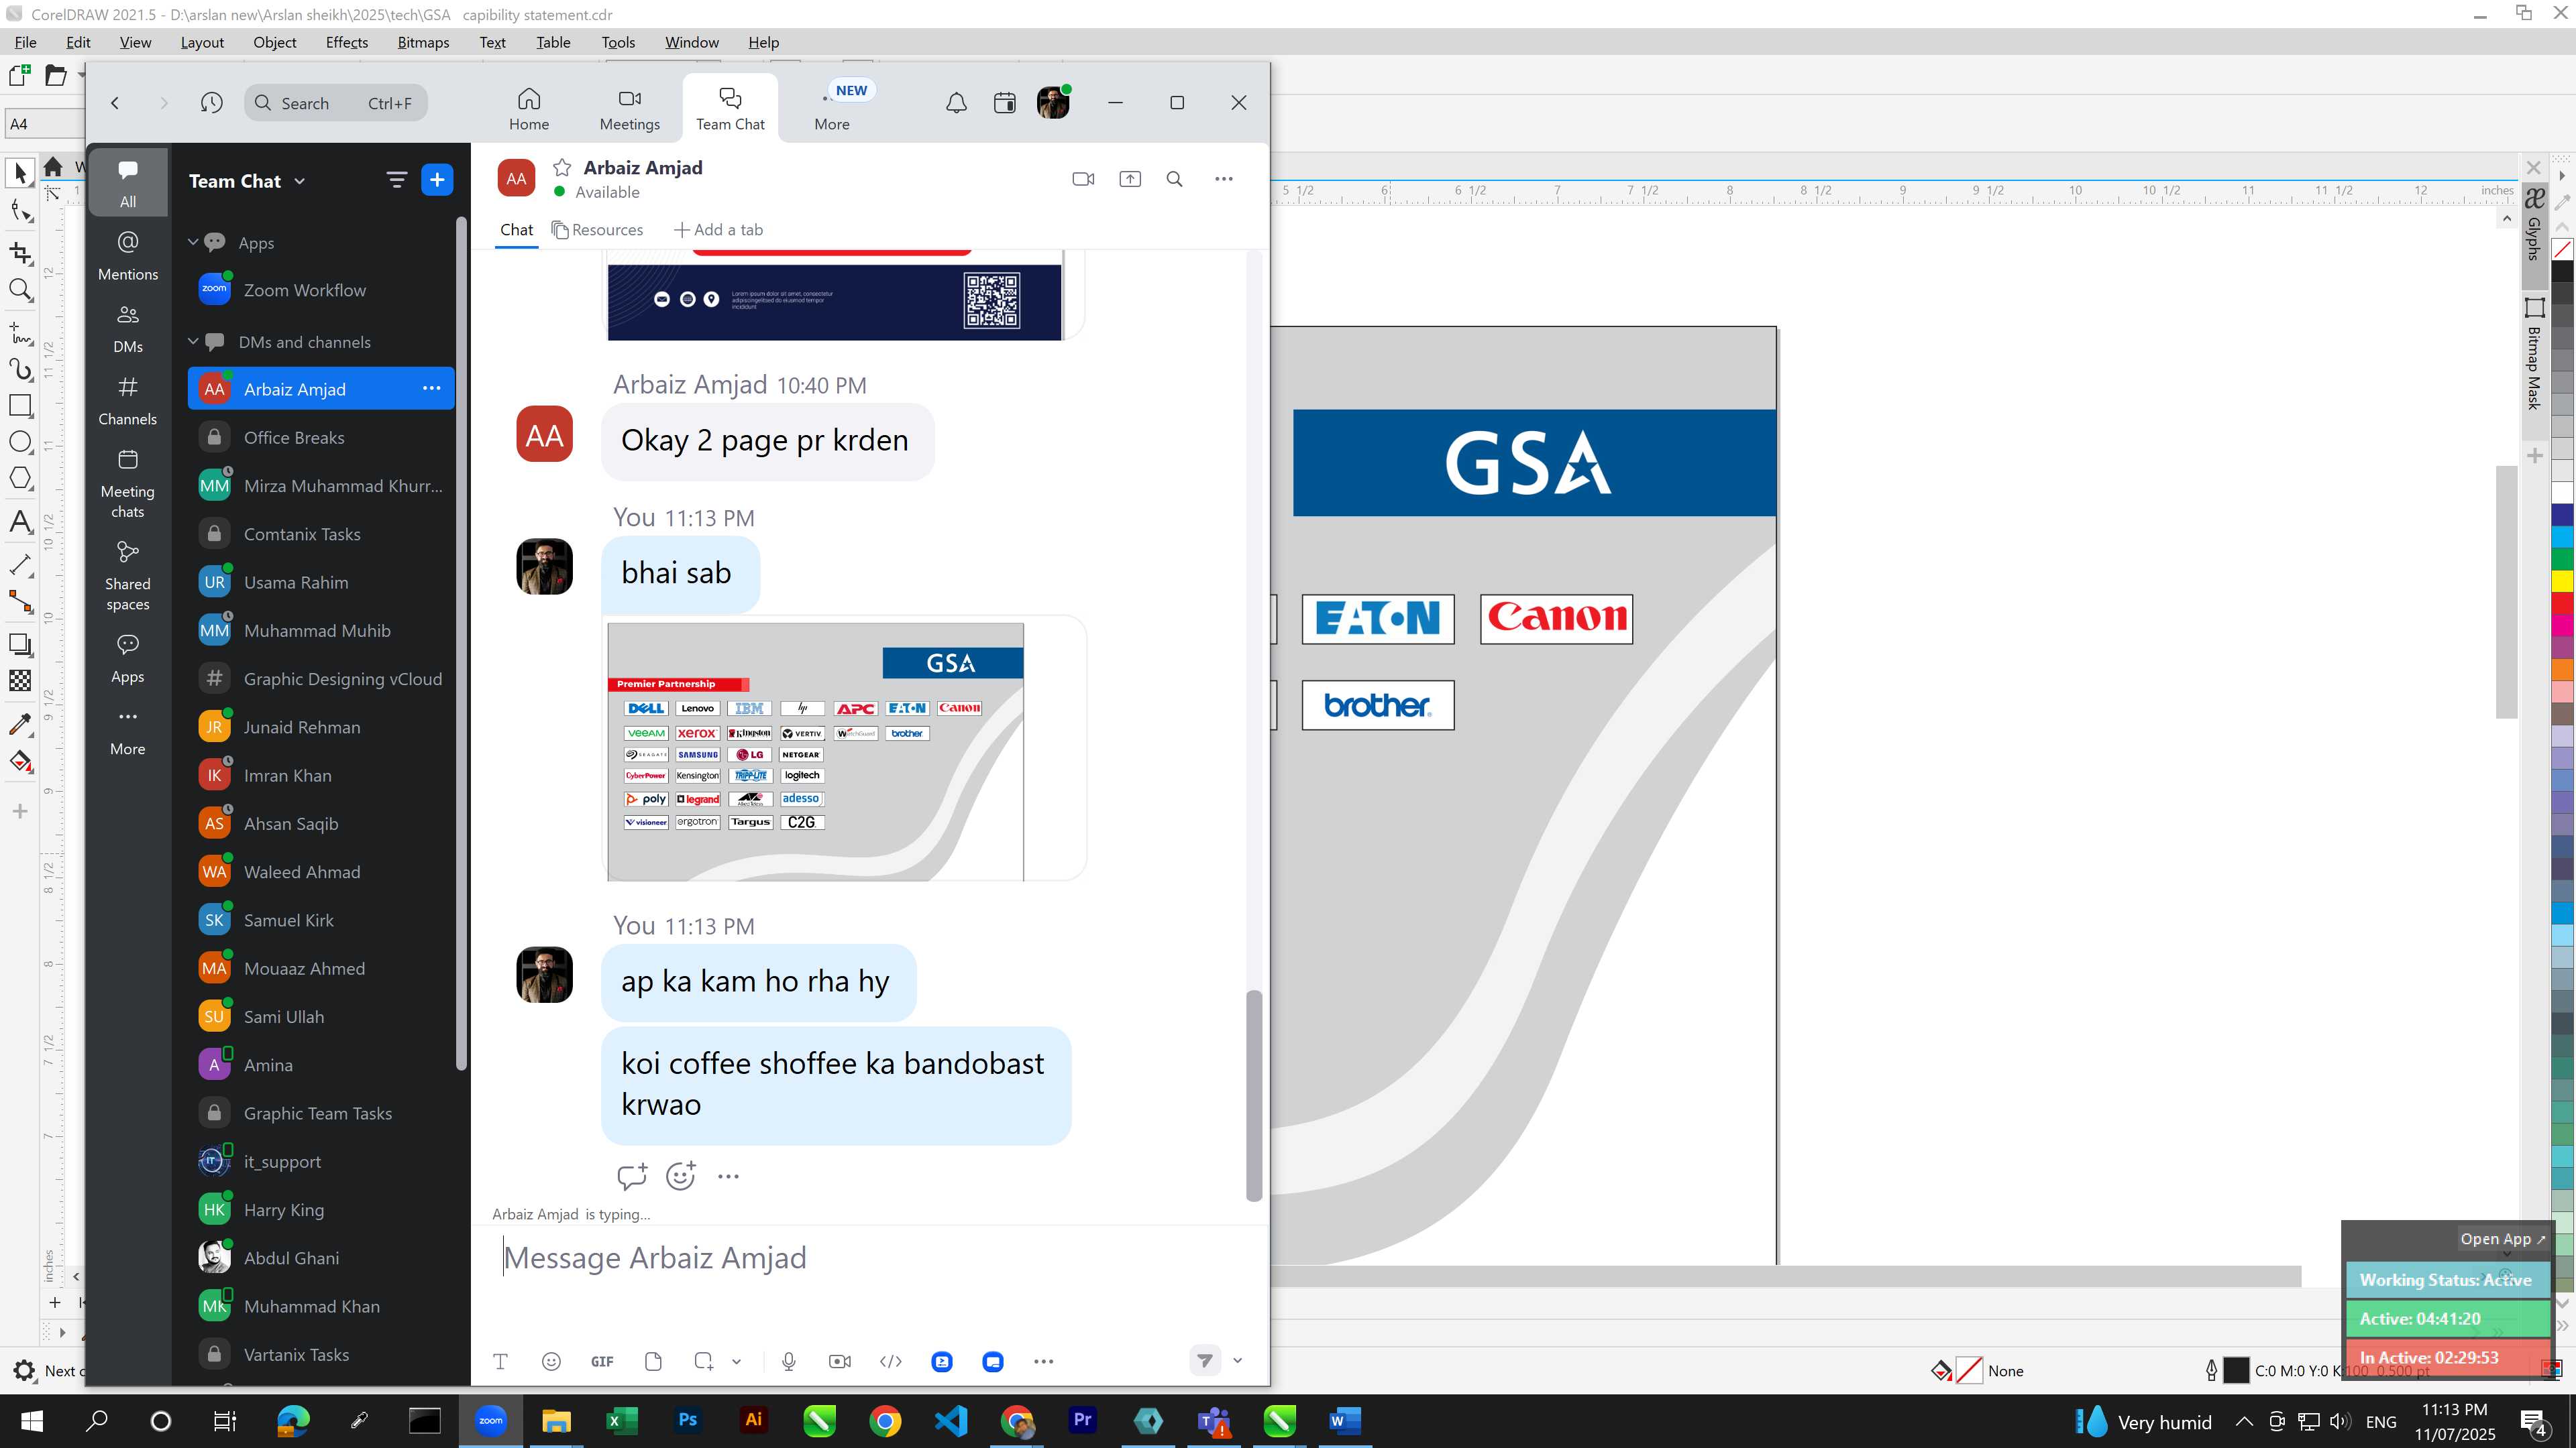Open Zoom notifications bell

tap(956, 103)
